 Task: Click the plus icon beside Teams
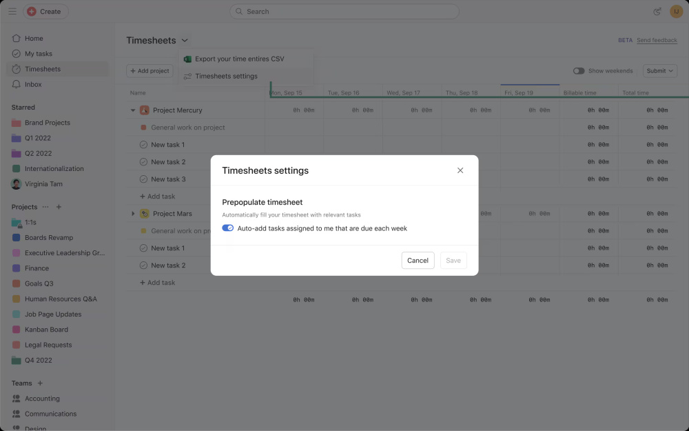pos(40,383)
